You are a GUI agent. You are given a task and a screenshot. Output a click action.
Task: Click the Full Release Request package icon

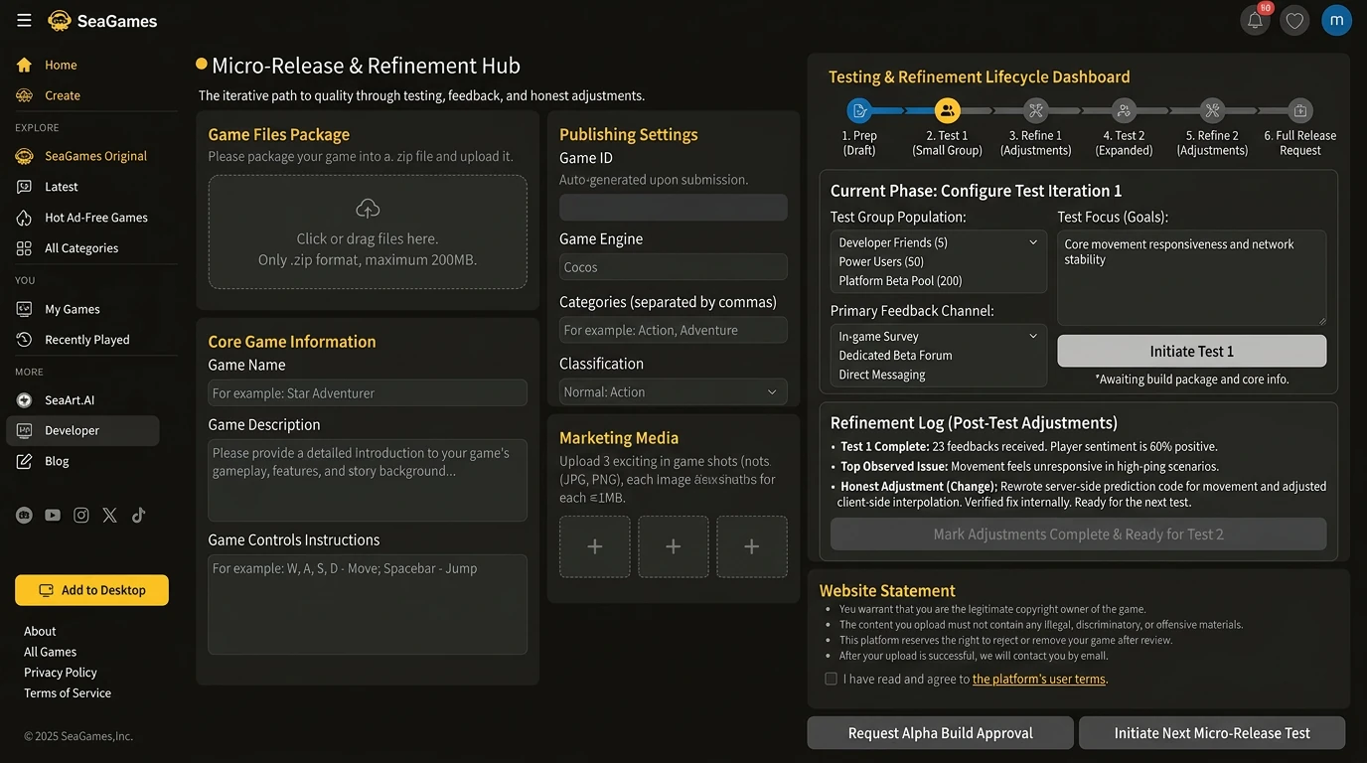(x=1299, y=110)
